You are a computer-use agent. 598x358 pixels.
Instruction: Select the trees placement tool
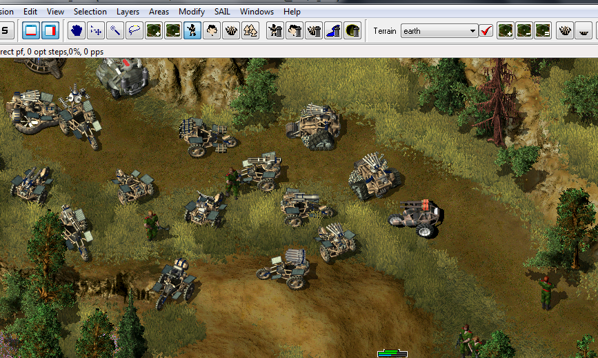tap(250, 30)
